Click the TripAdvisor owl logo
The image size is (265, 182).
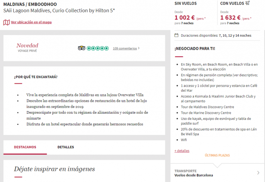click(x=82, y=48)
